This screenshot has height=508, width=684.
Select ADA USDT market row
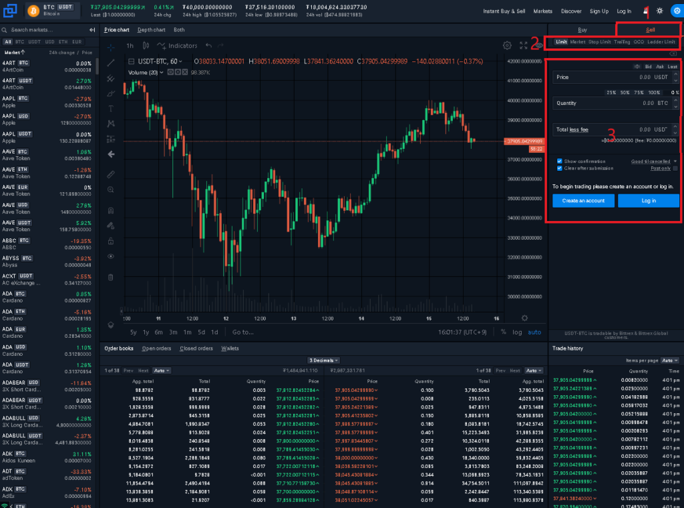pyautogui.click(x=47, y=368)
